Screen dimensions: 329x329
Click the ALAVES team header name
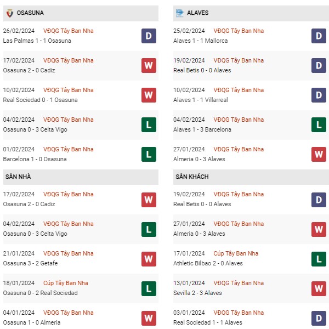pos(197,13)
